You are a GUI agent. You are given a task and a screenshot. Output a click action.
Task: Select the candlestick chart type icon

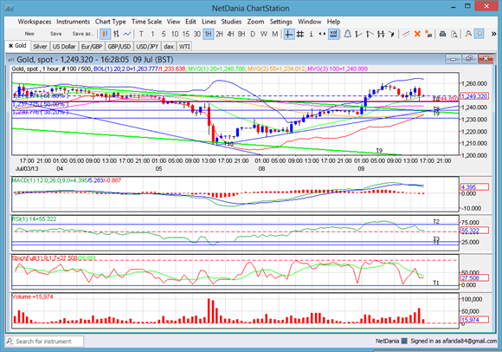pos(105,34)
